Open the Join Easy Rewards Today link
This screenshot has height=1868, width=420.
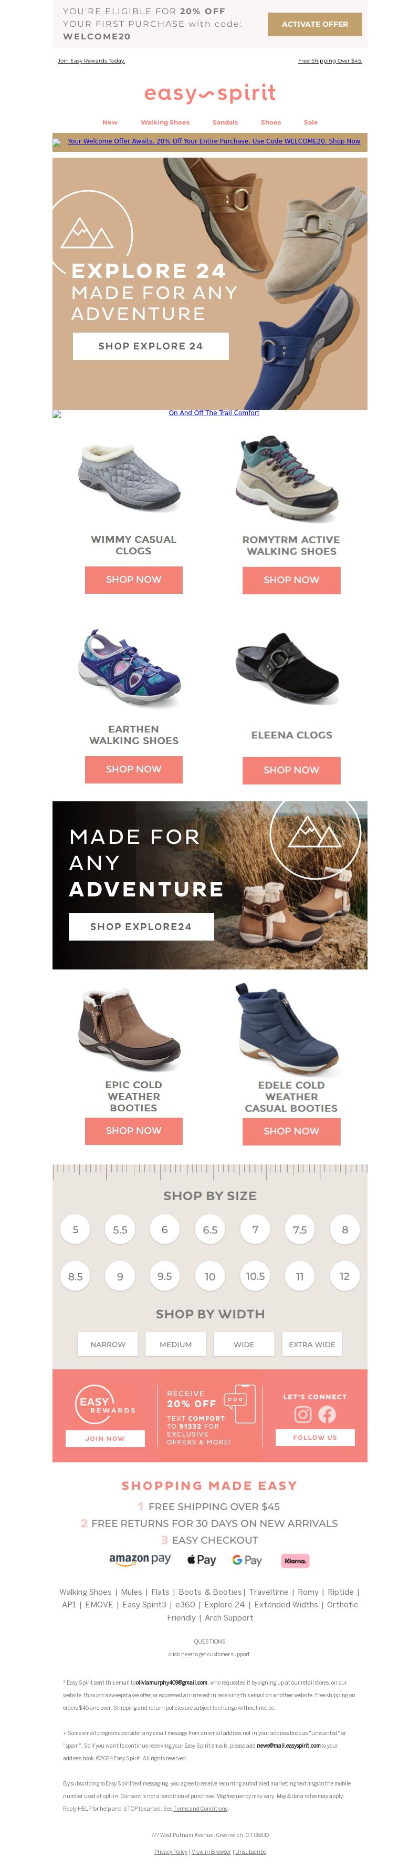pos(91,61)
